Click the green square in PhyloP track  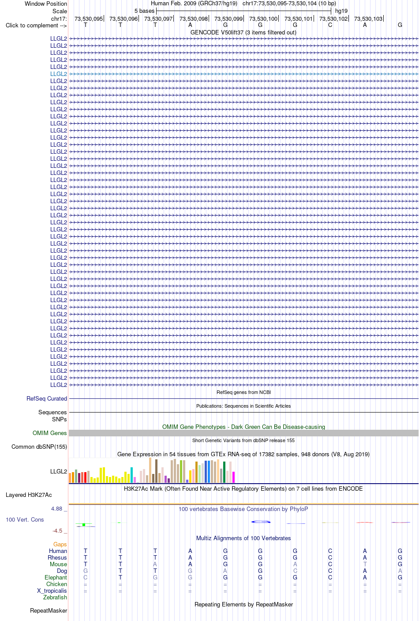pos(84,525)
